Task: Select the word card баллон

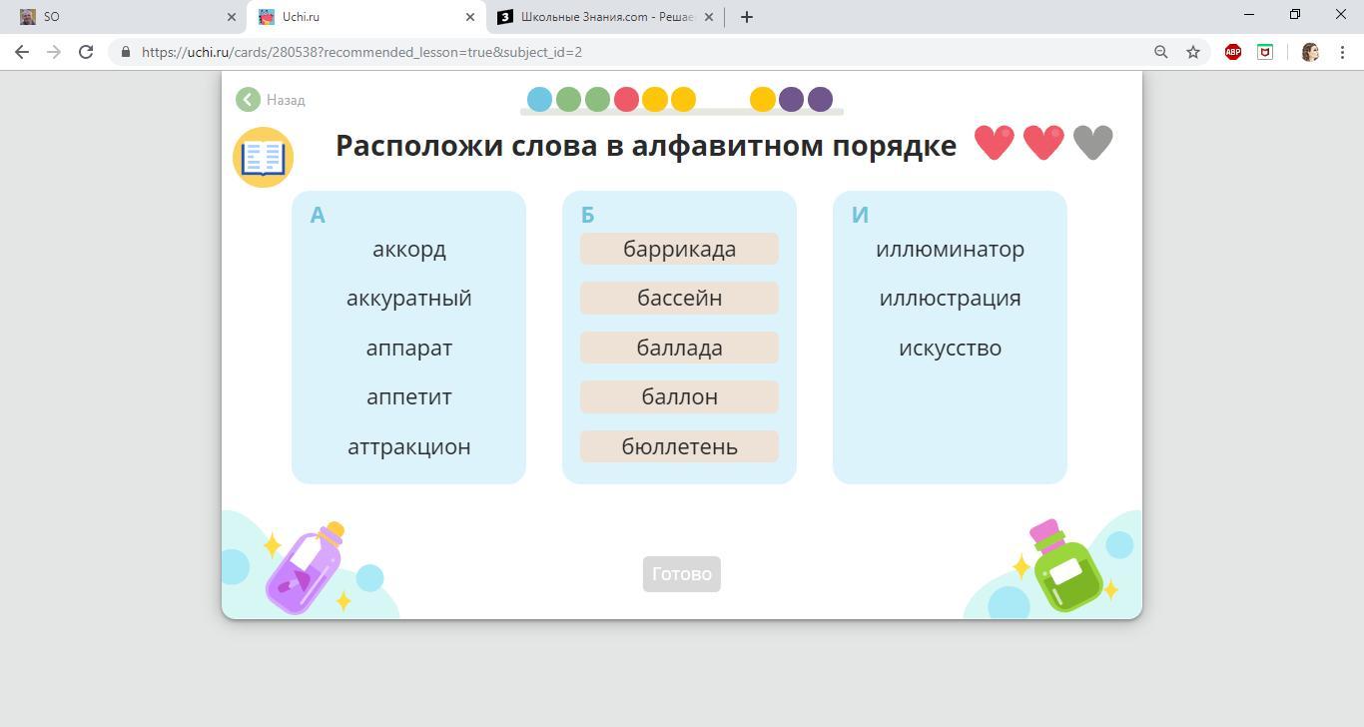Action: (679, 396)
